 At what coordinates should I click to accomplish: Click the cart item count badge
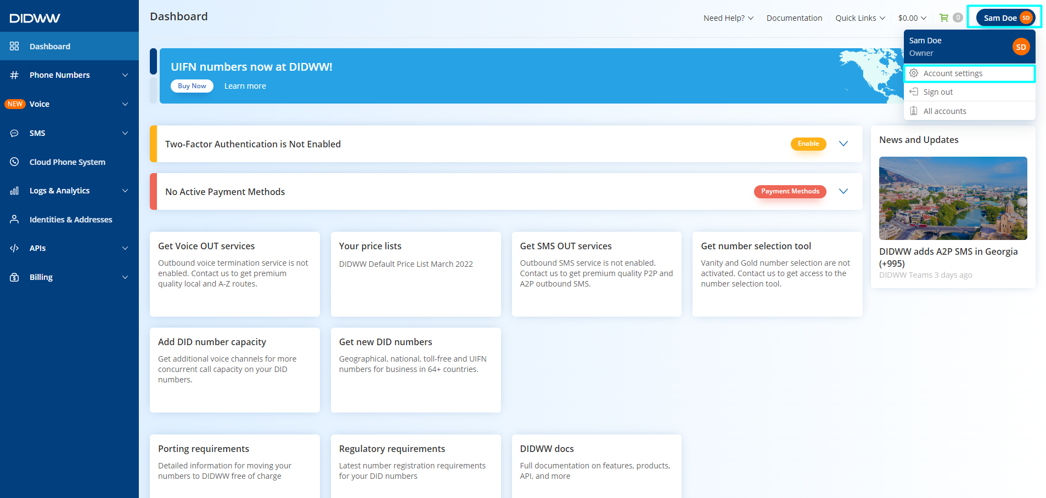point(958,18)
